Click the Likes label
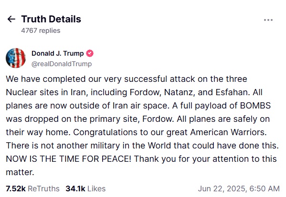286x197 pixels. pyautogui.click(x=96, y=188)
